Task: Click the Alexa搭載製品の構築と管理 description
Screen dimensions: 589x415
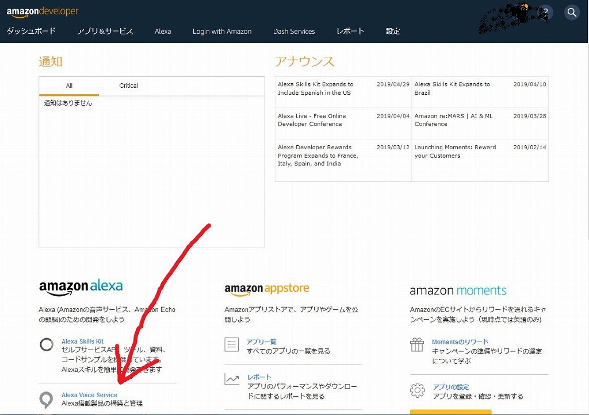Action: [x=102, y=404]
